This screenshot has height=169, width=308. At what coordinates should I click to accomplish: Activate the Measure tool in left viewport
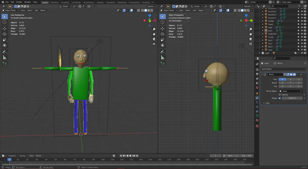(4, 58)
